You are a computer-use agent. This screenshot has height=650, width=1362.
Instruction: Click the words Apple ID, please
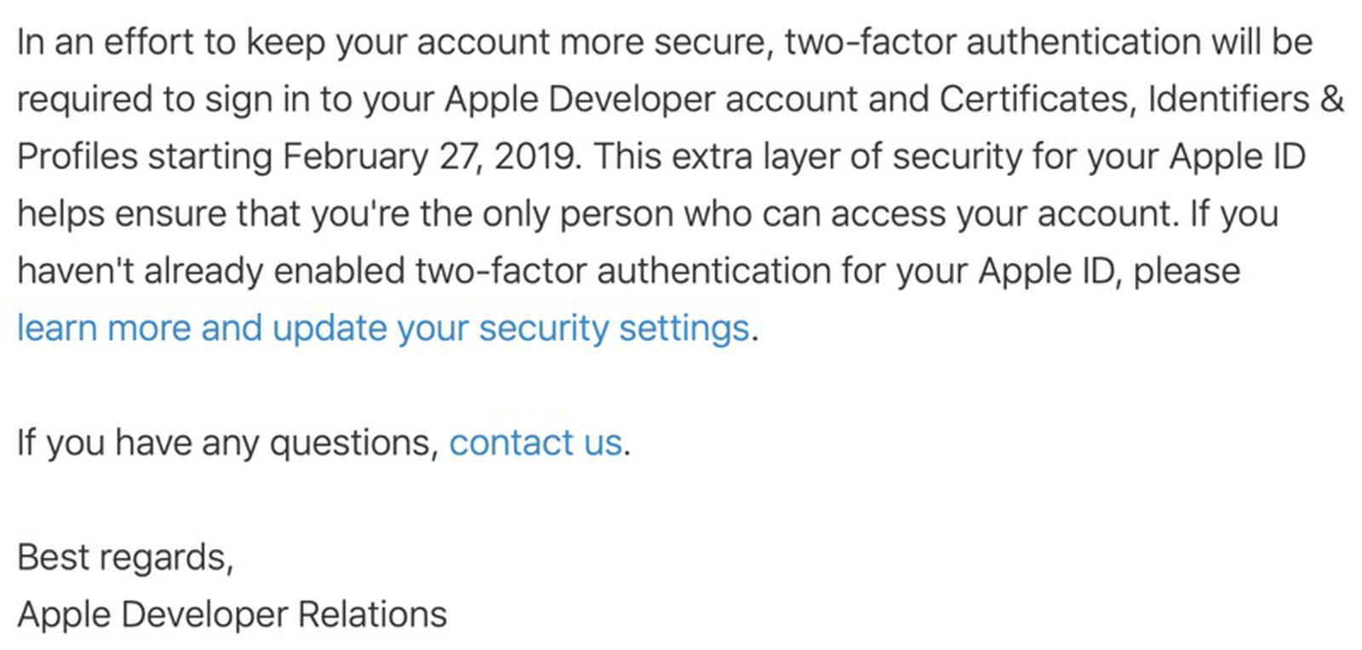(1108, 271)
